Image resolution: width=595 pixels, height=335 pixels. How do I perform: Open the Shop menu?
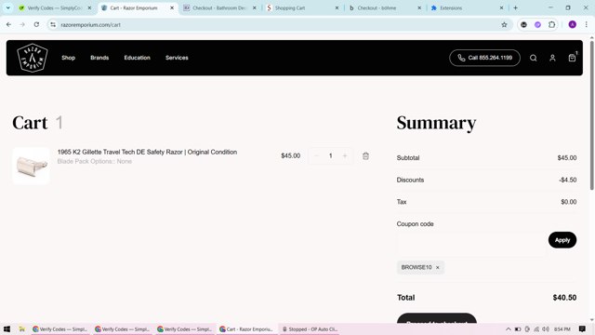coord(68,58)
